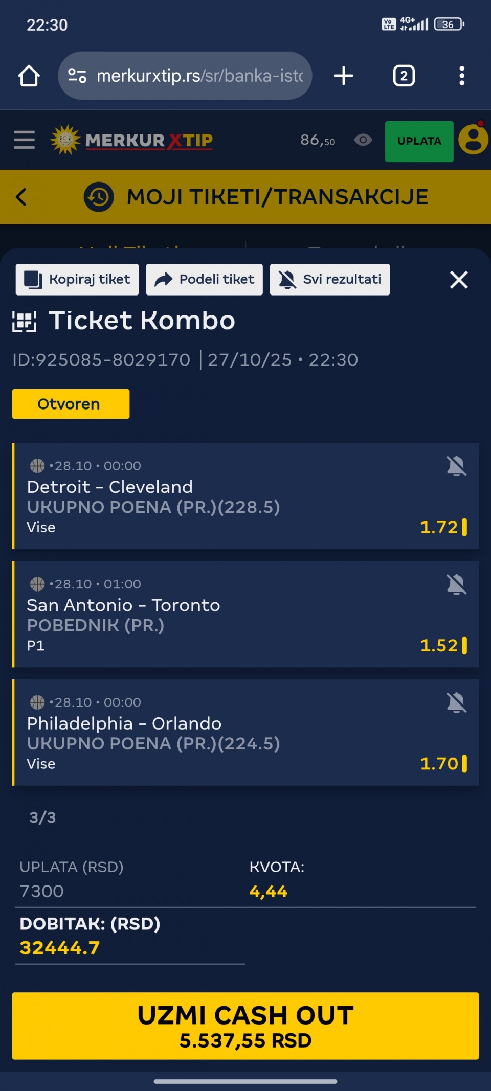The height and width of the screenshot is (1091, 491).
Task: Toggle balance visibility eye icon
Action: (x=363, y=140)
